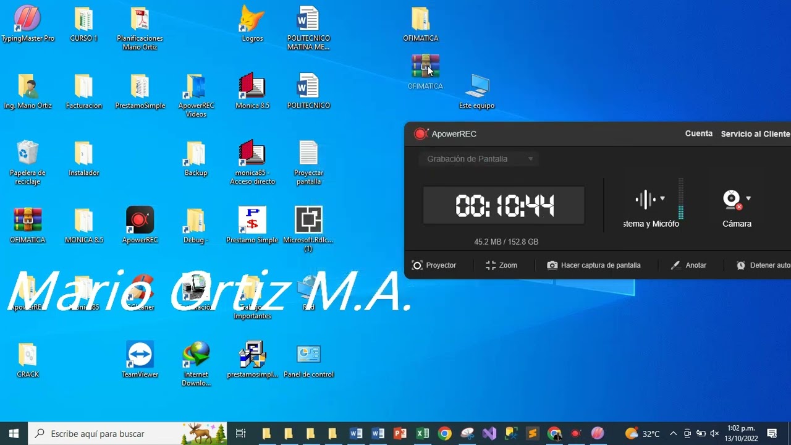Open the Grabación de Pantalla dropdown
This screenshot has height=445, width=791.
tap(479, 159)
